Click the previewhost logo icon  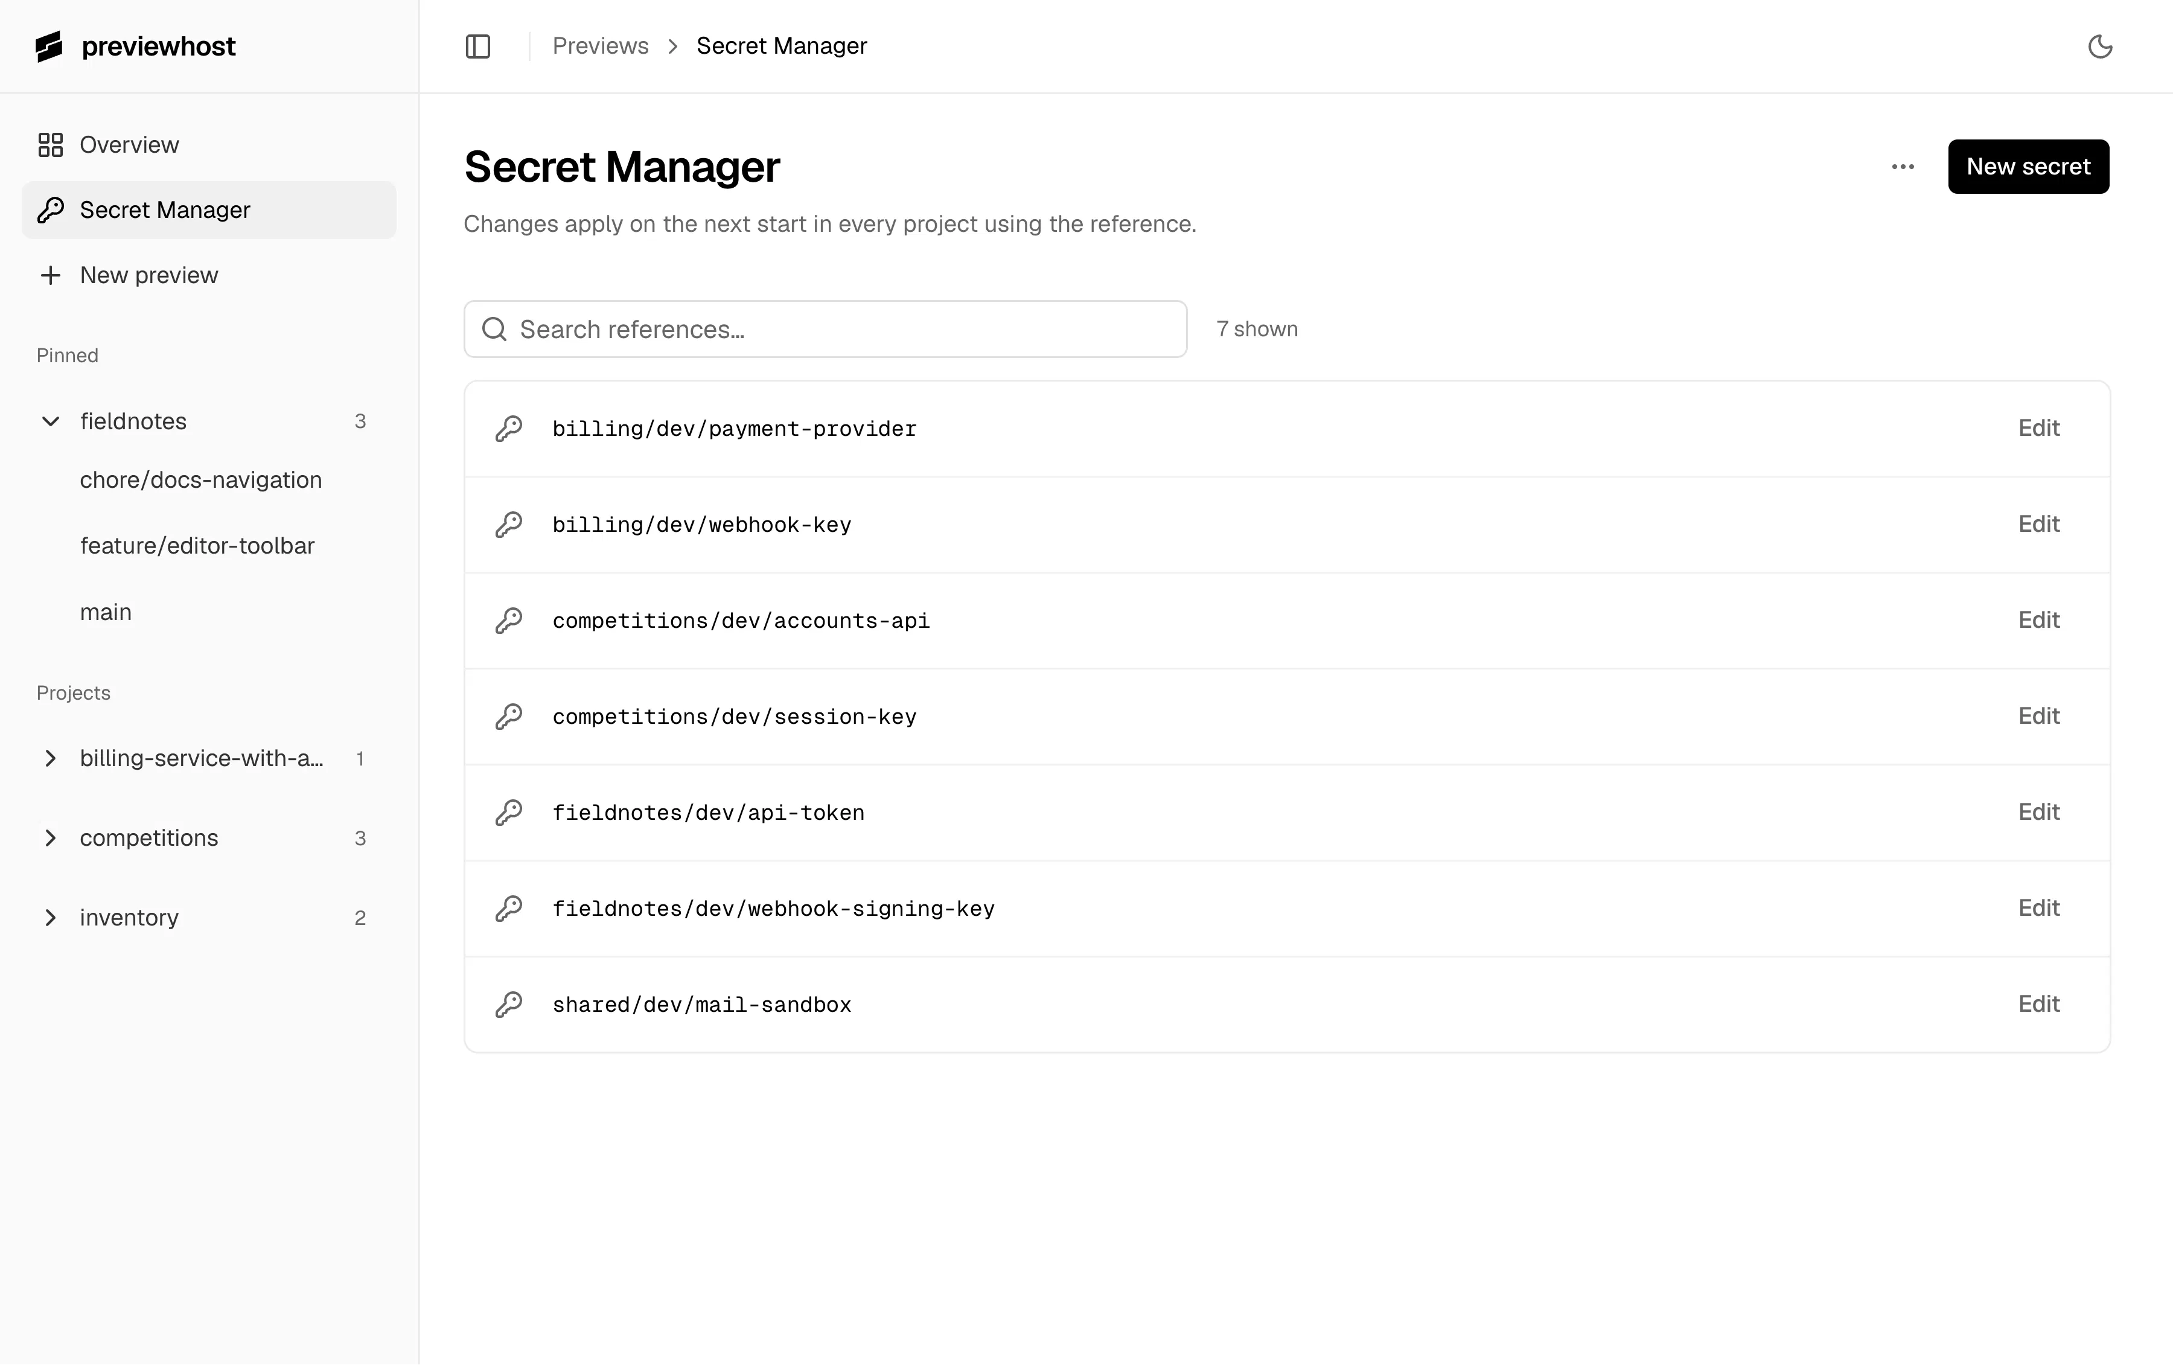click(x=49, y=46)
